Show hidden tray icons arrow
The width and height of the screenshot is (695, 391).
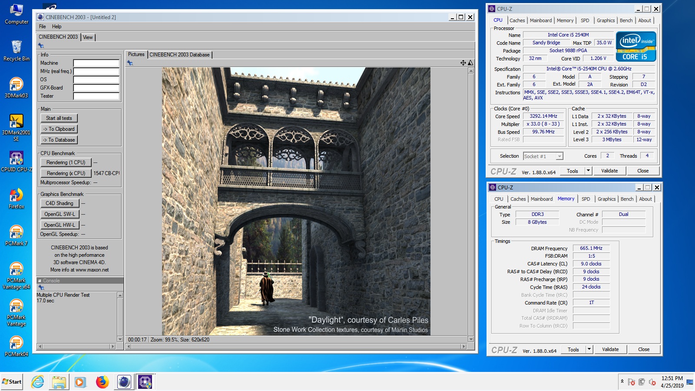click(622, 381)
